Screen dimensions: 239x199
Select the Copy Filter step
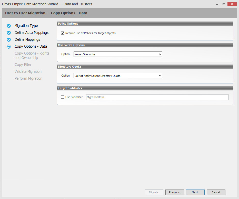pyautogui.click(x=23, y=65)
